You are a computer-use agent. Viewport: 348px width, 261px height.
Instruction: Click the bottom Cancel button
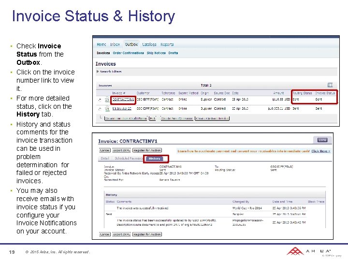(x=104, y=234)
